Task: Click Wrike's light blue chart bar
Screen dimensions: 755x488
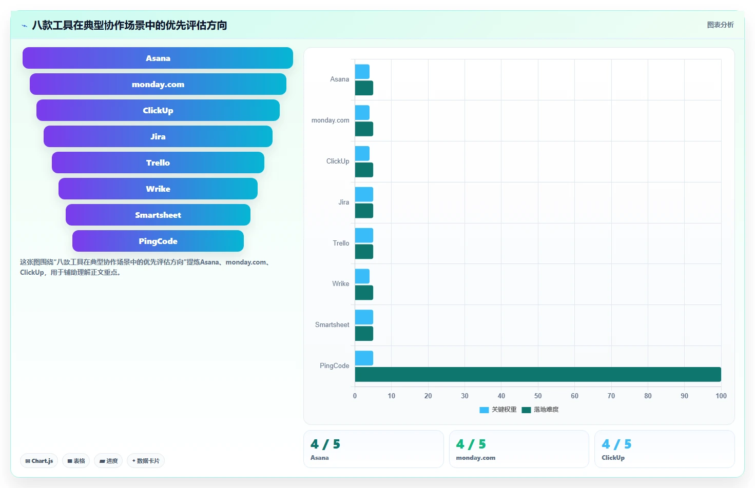Action: coord(362,276)
